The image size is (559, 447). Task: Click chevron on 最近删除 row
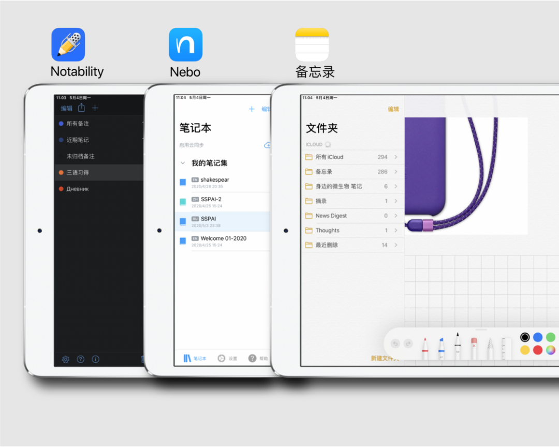click(396, 245)
